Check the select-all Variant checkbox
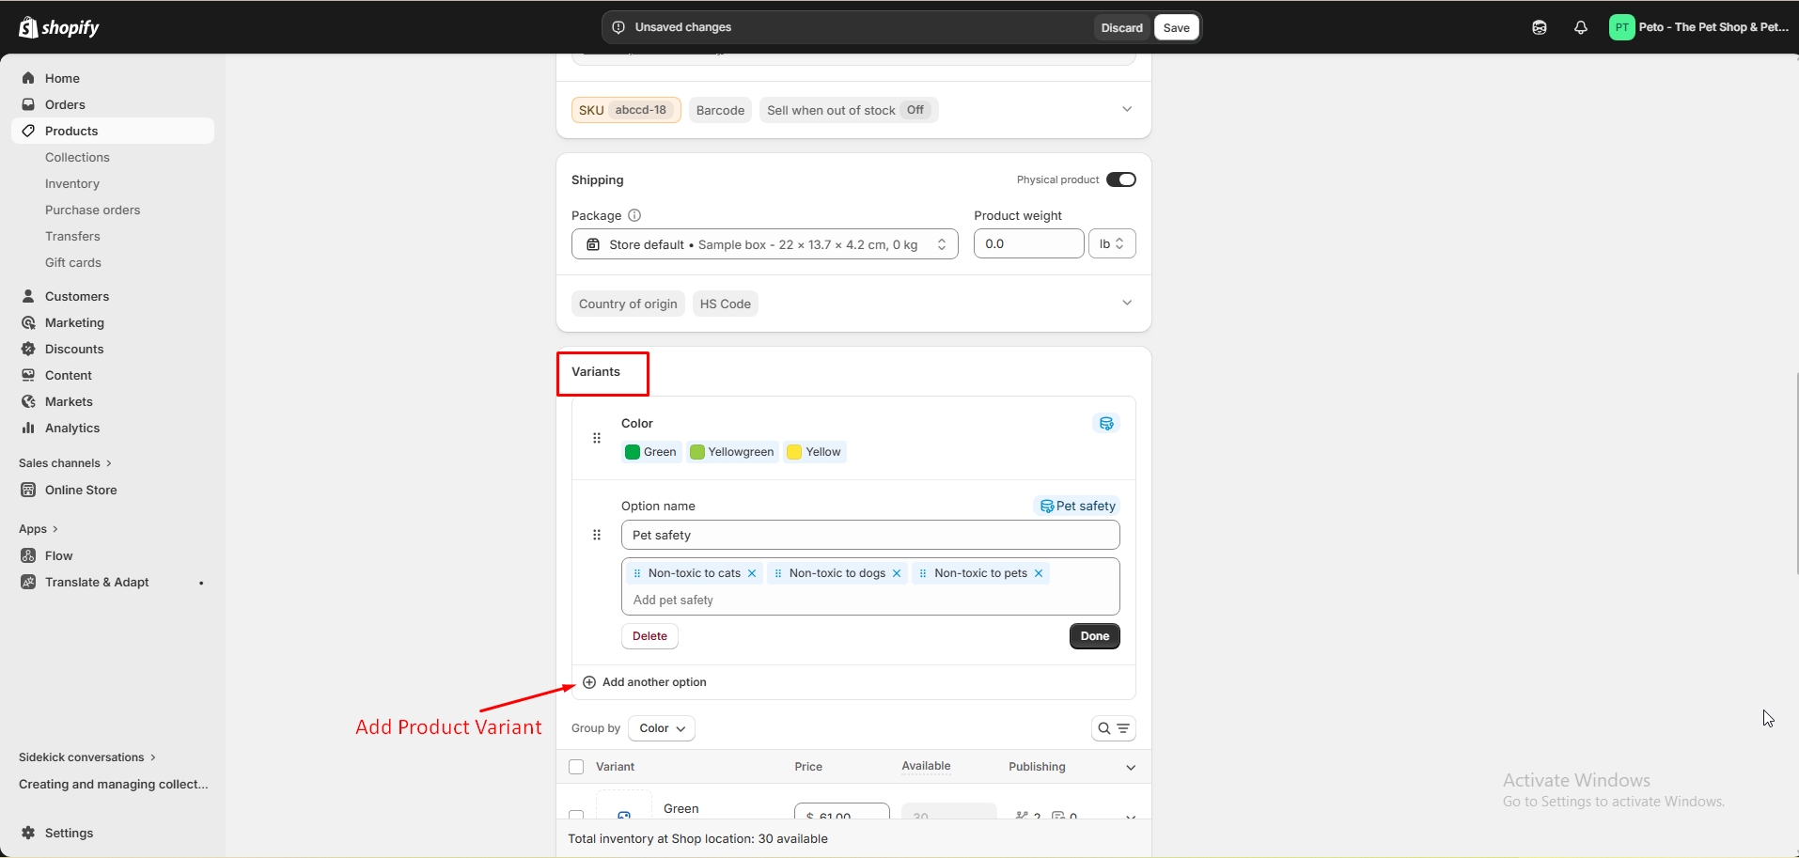 click(576, 767)
